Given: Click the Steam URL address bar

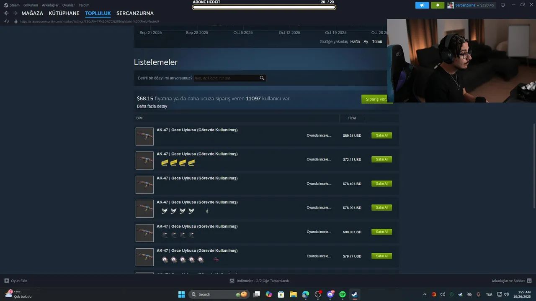Looking at the screenshot, I should [89, 21].
